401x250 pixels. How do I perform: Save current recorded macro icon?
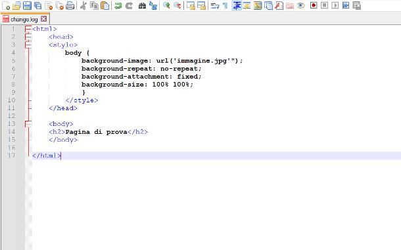356,6
